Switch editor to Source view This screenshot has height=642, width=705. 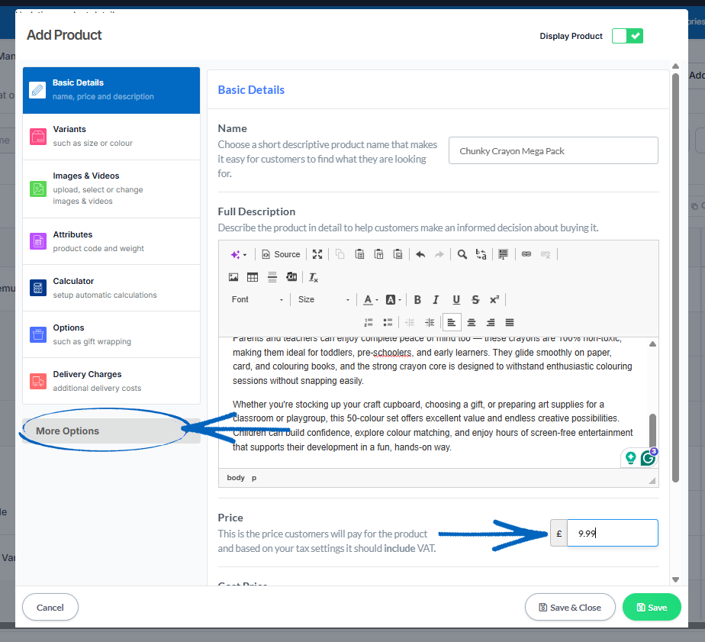click(281, 254)
